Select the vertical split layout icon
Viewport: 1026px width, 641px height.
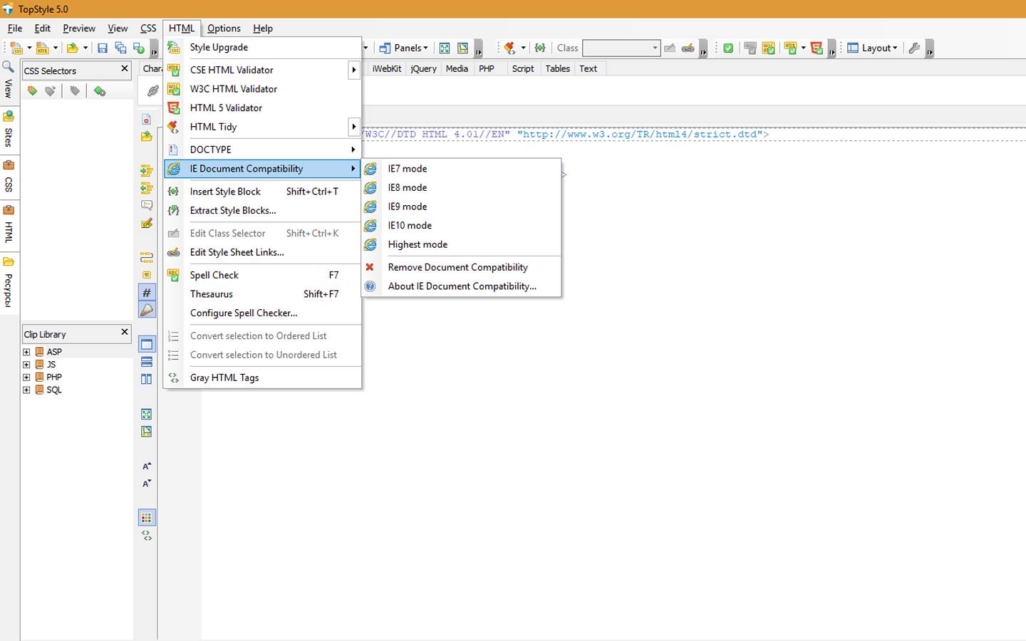click(147, 380)
